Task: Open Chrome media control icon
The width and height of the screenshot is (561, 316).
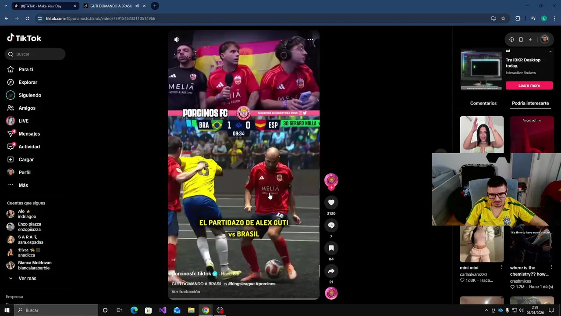Action: click(533, 18)
